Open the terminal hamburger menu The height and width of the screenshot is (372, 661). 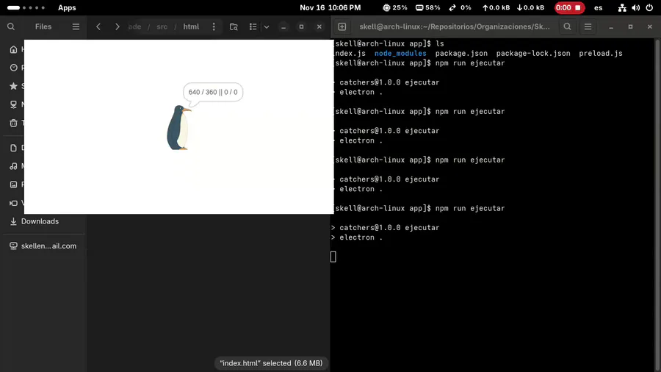click(x=588, y=26)
